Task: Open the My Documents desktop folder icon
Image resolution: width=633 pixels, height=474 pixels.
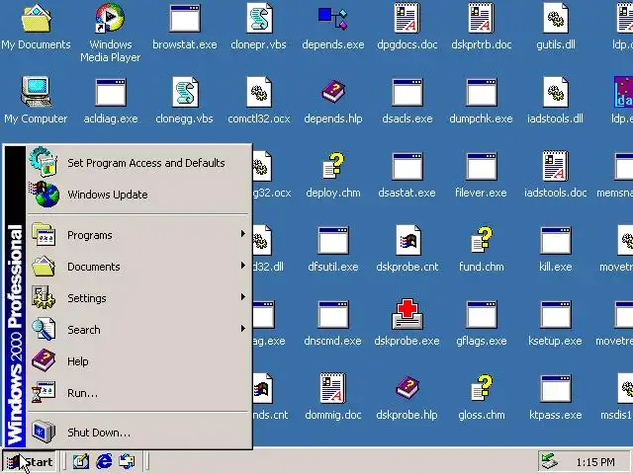Action: pyautogui.click(x=37, y=19)
